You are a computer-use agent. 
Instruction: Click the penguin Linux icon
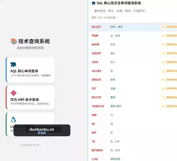[13, 120]
